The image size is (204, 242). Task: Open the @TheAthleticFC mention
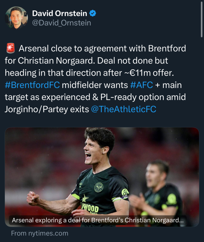point(124,109)
